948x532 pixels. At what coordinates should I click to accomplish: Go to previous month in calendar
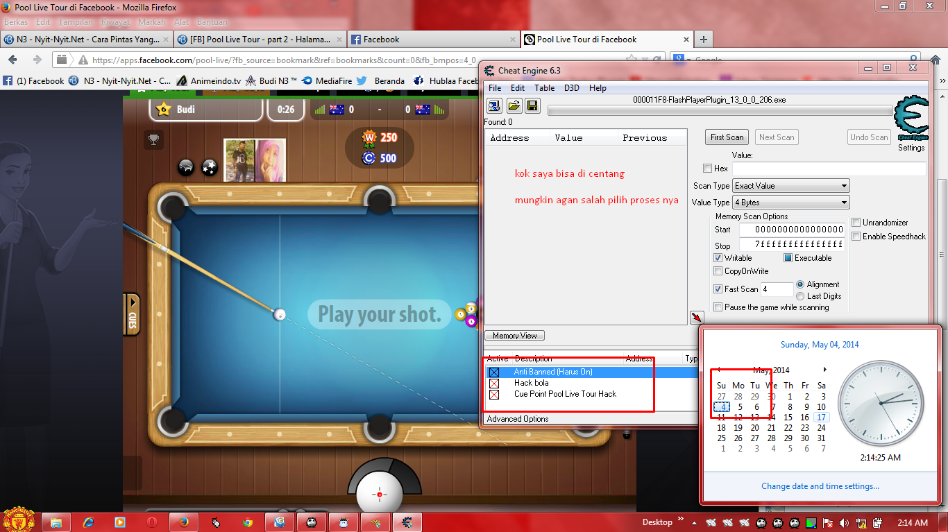[x=719, y=370]
